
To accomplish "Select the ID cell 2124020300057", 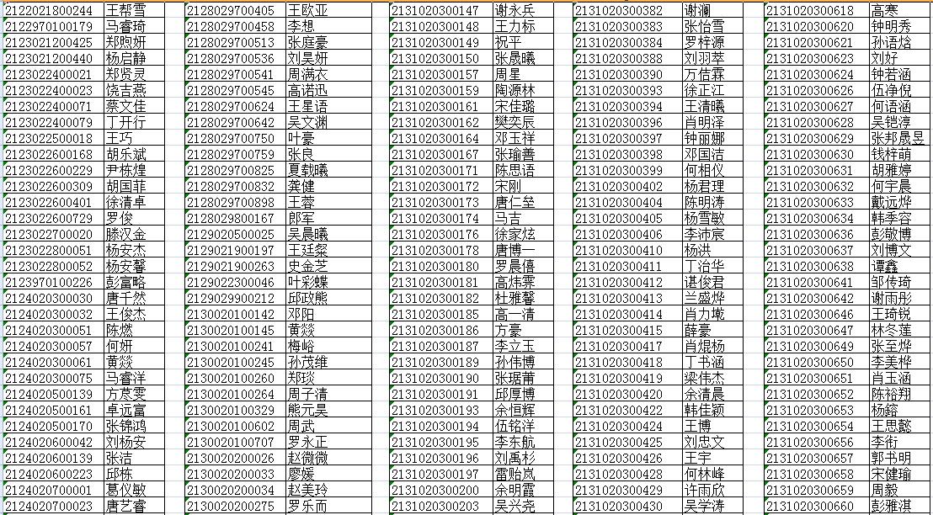I will coord(53,347).
